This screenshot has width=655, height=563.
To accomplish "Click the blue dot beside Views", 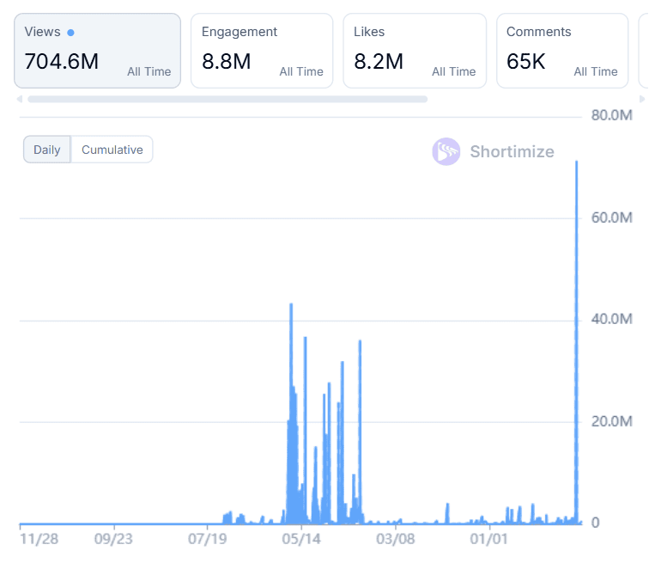I will (x=70, y=33).
